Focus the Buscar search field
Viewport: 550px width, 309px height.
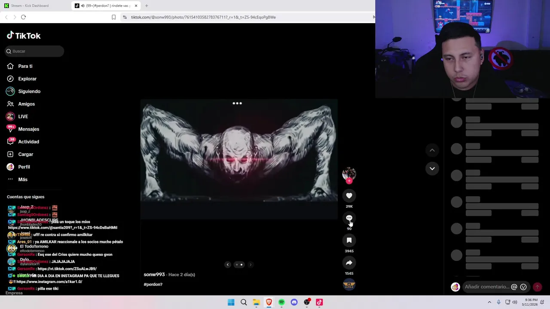[34, 51]
